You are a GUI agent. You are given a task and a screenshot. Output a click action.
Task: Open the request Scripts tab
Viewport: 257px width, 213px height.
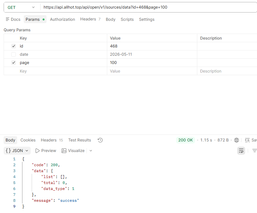(x=127, y=19)
